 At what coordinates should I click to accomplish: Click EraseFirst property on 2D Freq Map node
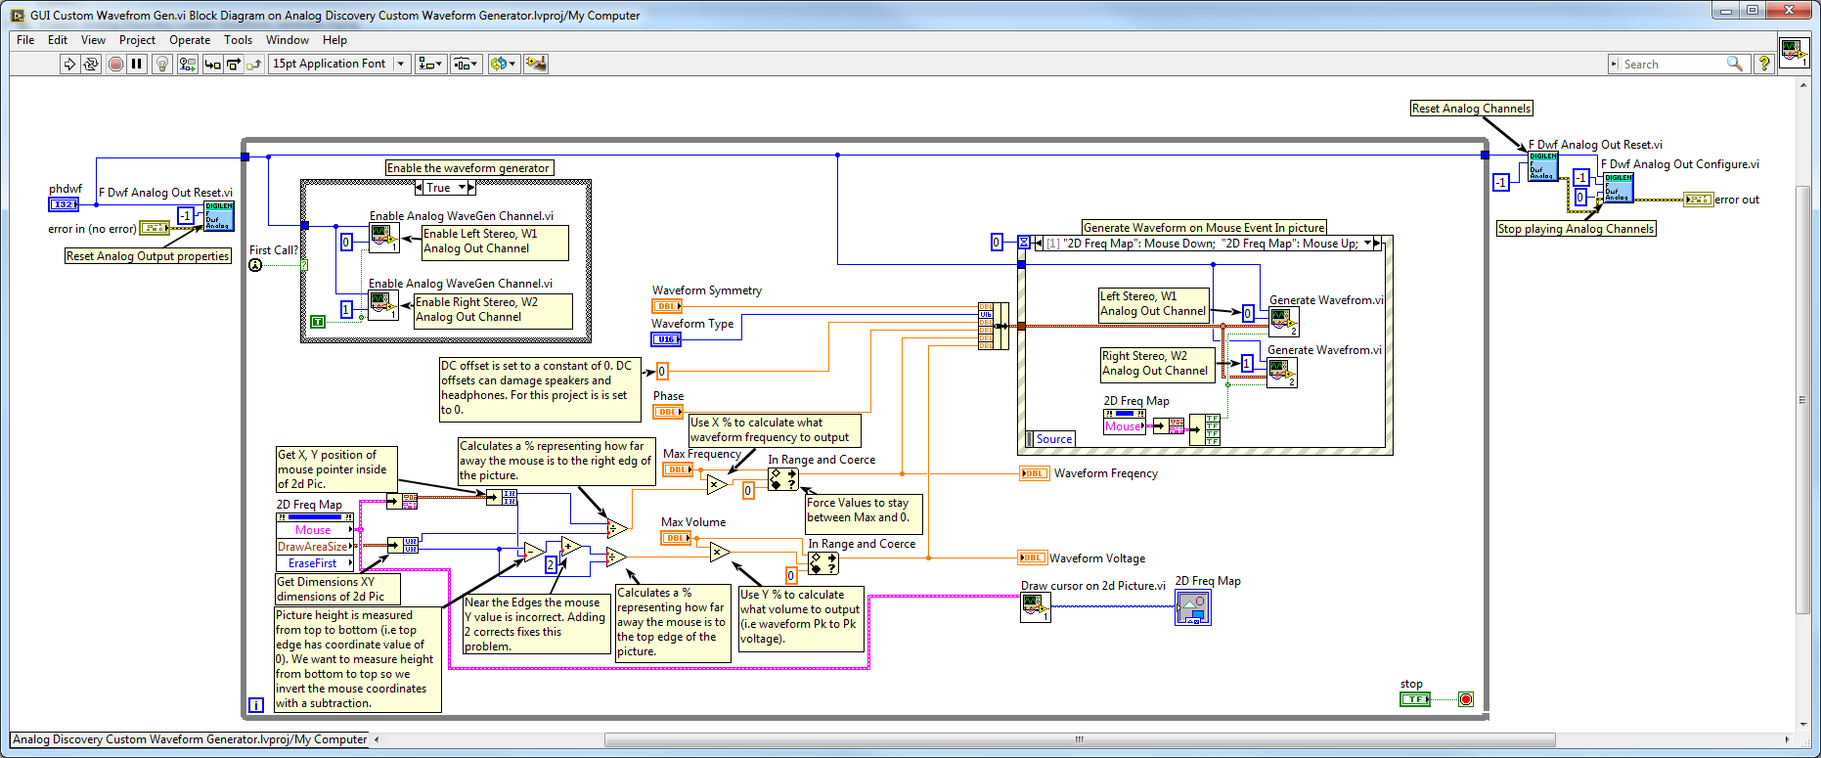click(315, 563)
